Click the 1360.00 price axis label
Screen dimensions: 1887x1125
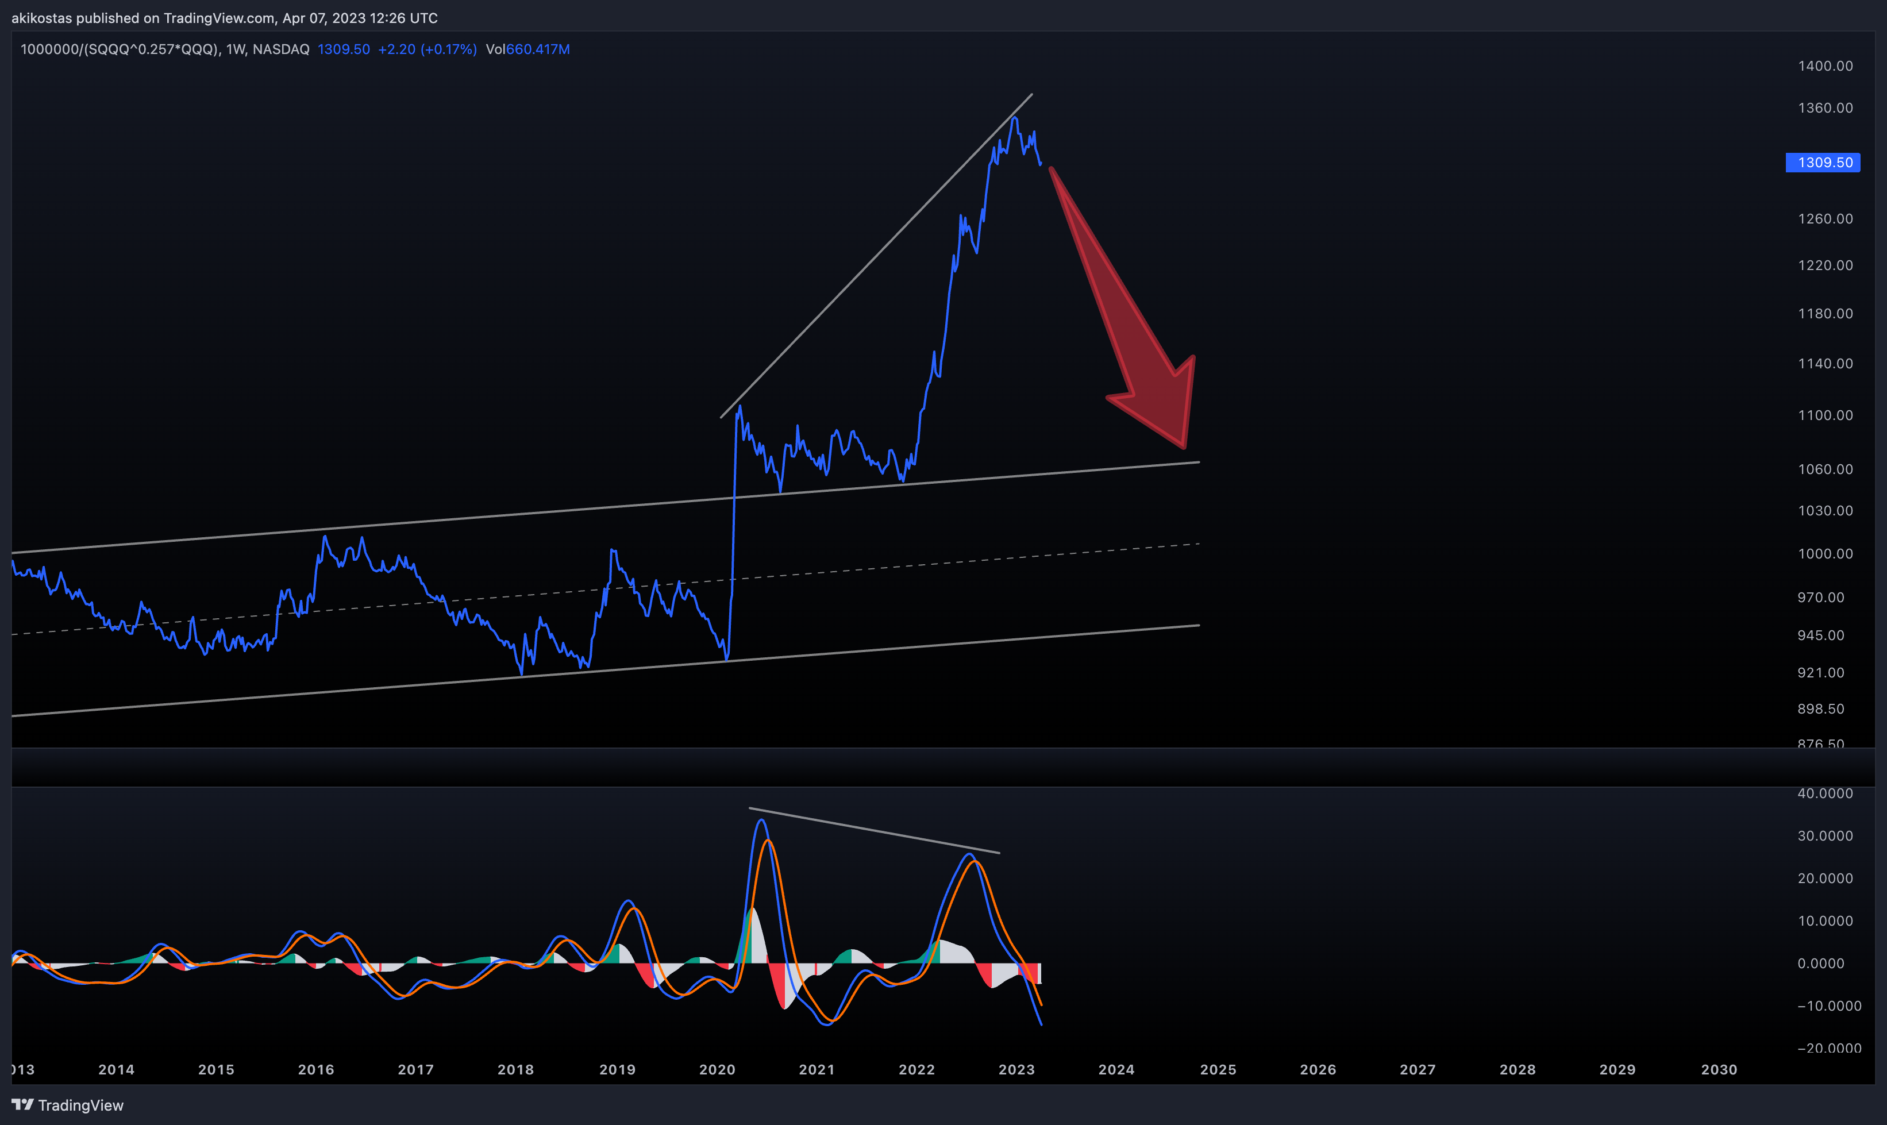1825,107
